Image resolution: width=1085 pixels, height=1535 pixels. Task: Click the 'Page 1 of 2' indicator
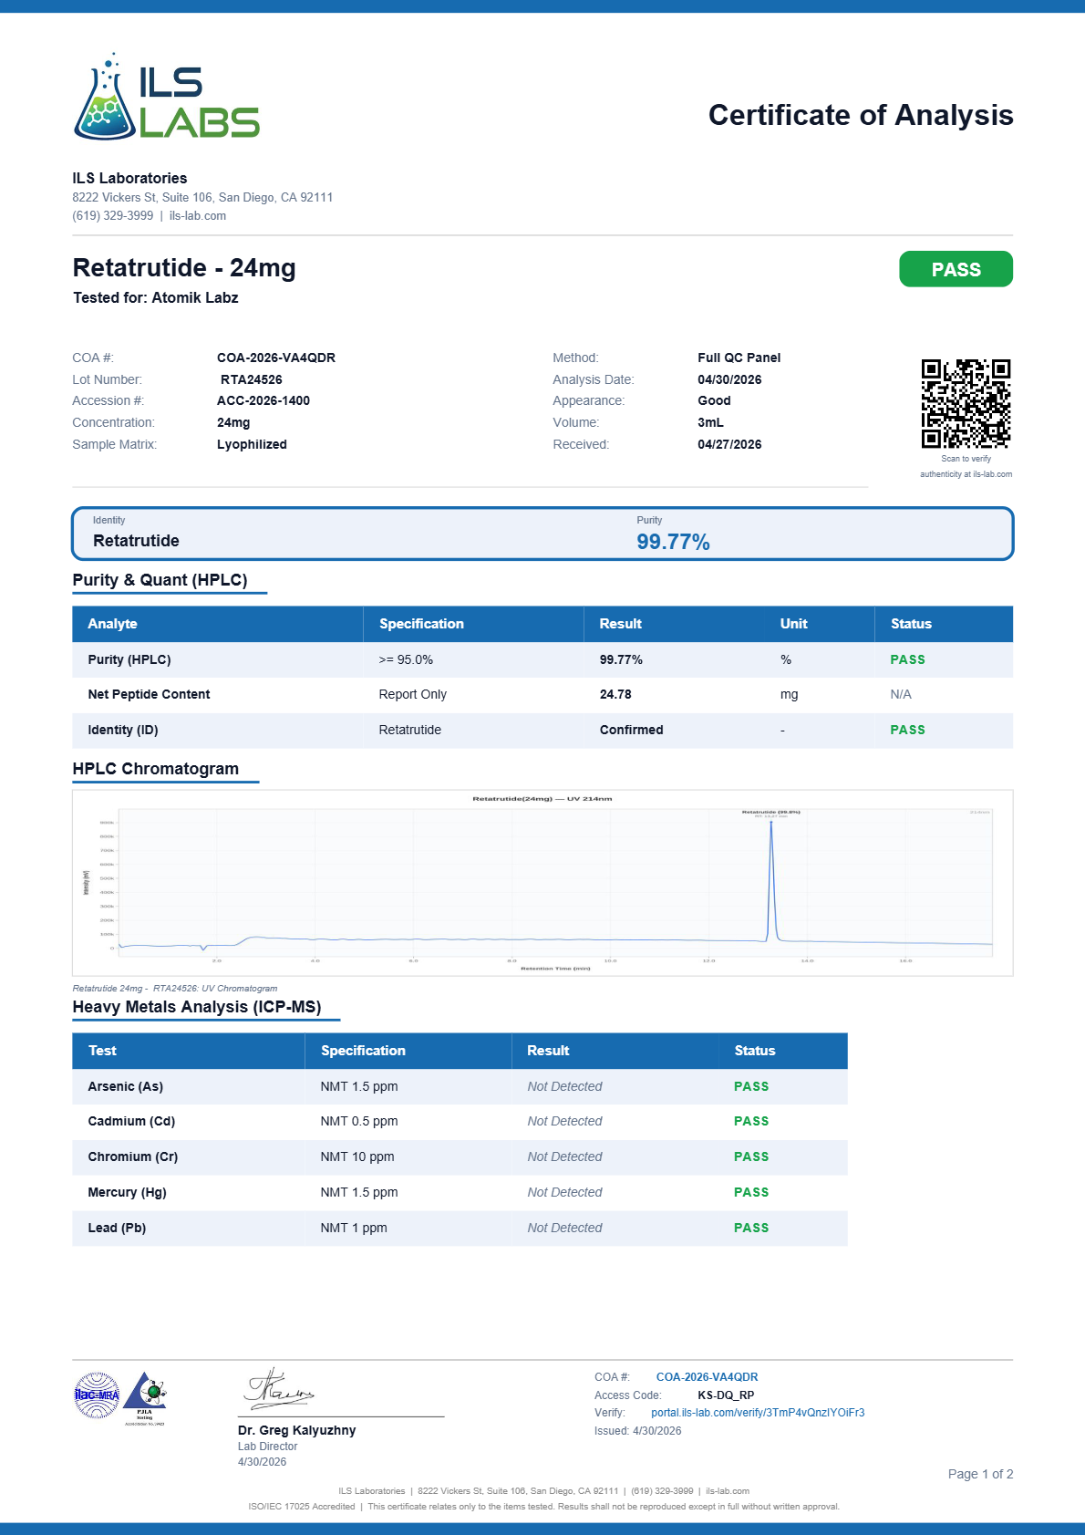tap(981, 1474)
